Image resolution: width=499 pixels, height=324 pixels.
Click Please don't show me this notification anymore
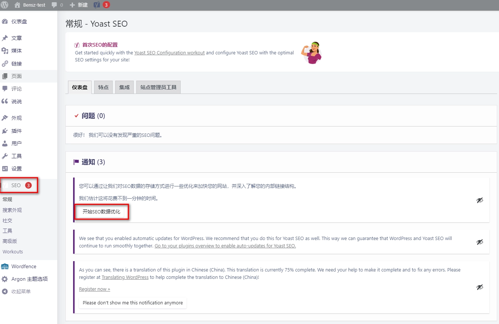point(133,303)
